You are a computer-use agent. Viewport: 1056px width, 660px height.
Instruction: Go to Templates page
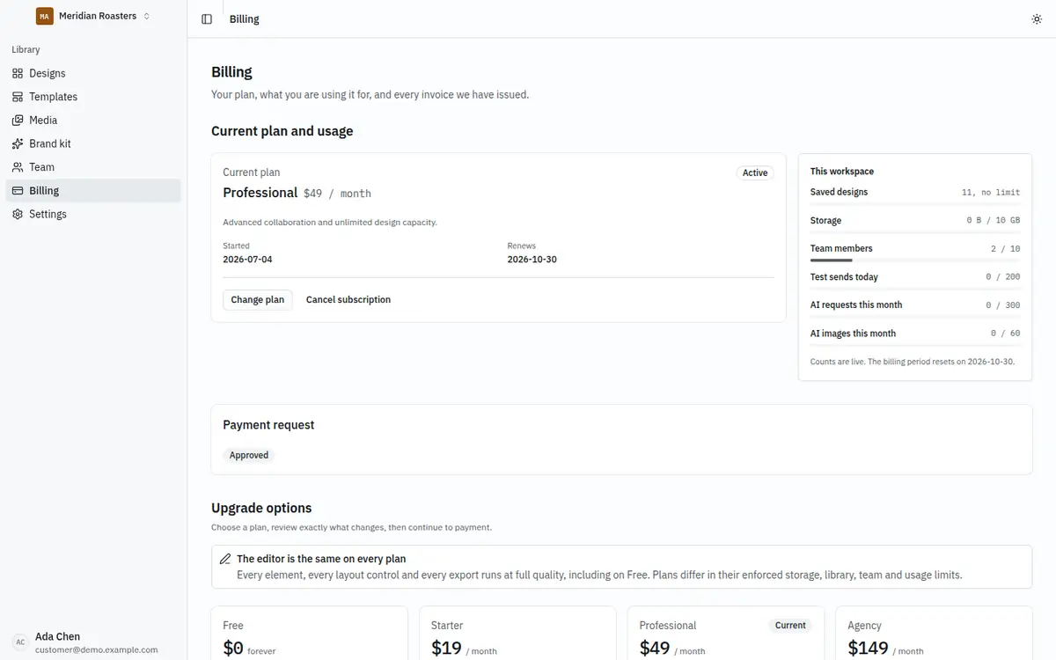click(93, 97)
